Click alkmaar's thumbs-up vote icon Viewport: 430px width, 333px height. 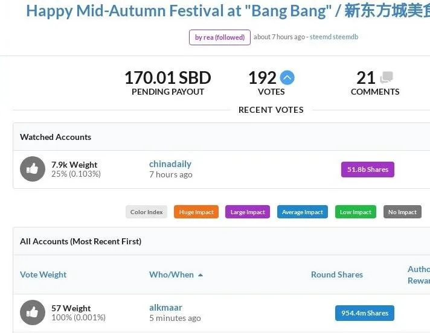(33, 312)
